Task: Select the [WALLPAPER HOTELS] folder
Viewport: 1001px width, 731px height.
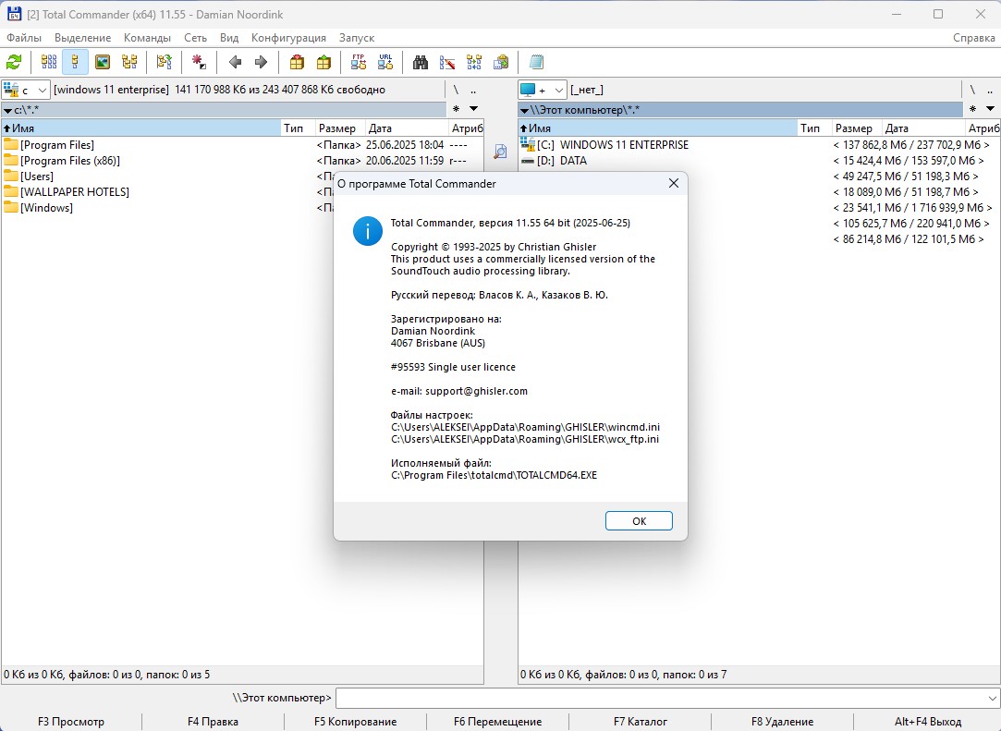Action: coord(74,192)
